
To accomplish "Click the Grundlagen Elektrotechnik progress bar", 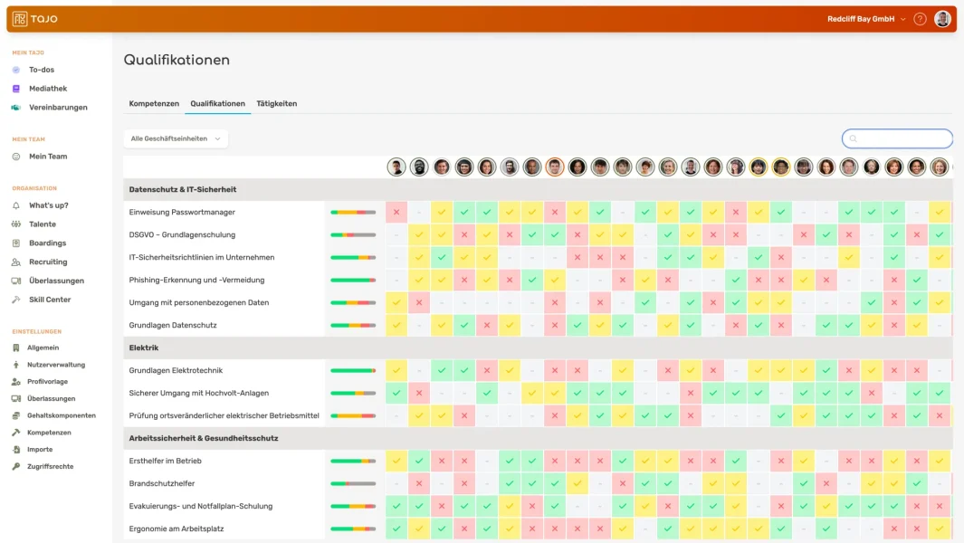I will [353, 371].
